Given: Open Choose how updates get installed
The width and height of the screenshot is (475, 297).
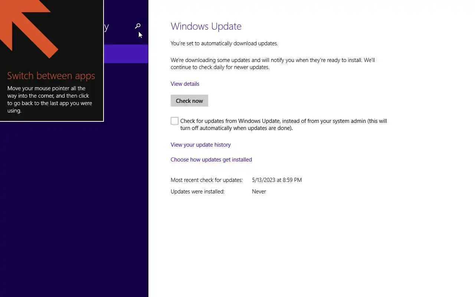Looking at the screenshot, I should coord(211,160).
